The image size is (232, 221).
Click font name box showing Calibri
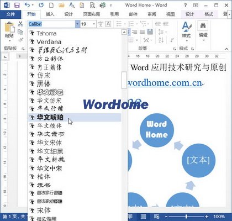[51, 24]
